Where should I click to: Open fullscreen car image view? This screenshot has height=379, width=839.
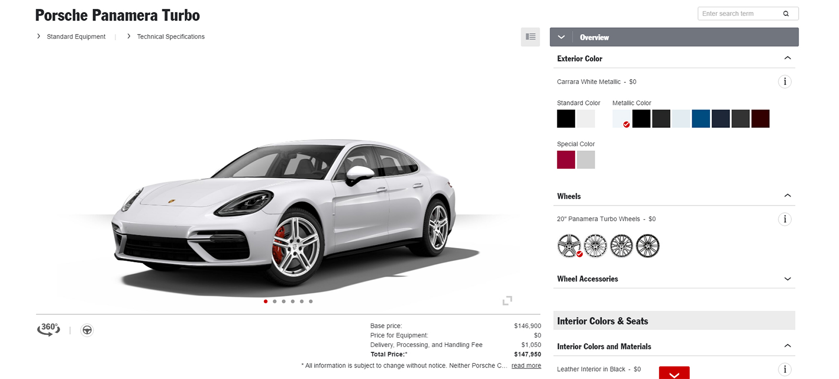(507, 301)
